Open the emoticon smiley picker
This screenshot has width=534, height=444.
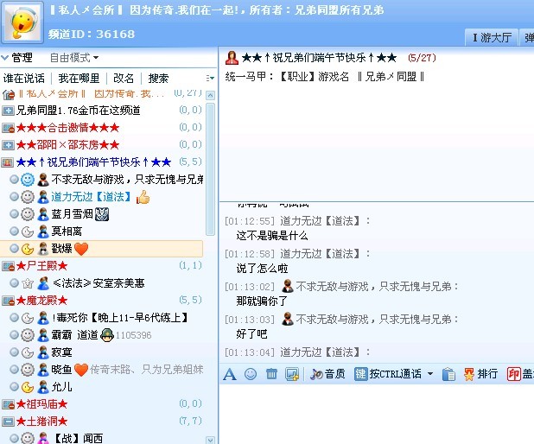coord(251,374)
